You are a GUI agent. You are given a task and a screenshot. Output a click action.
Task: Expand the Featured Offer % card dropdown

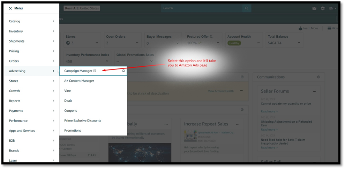coord(218,43)
